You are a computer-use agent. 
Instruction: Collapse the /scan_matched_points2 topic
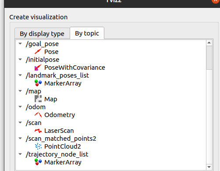20,138
